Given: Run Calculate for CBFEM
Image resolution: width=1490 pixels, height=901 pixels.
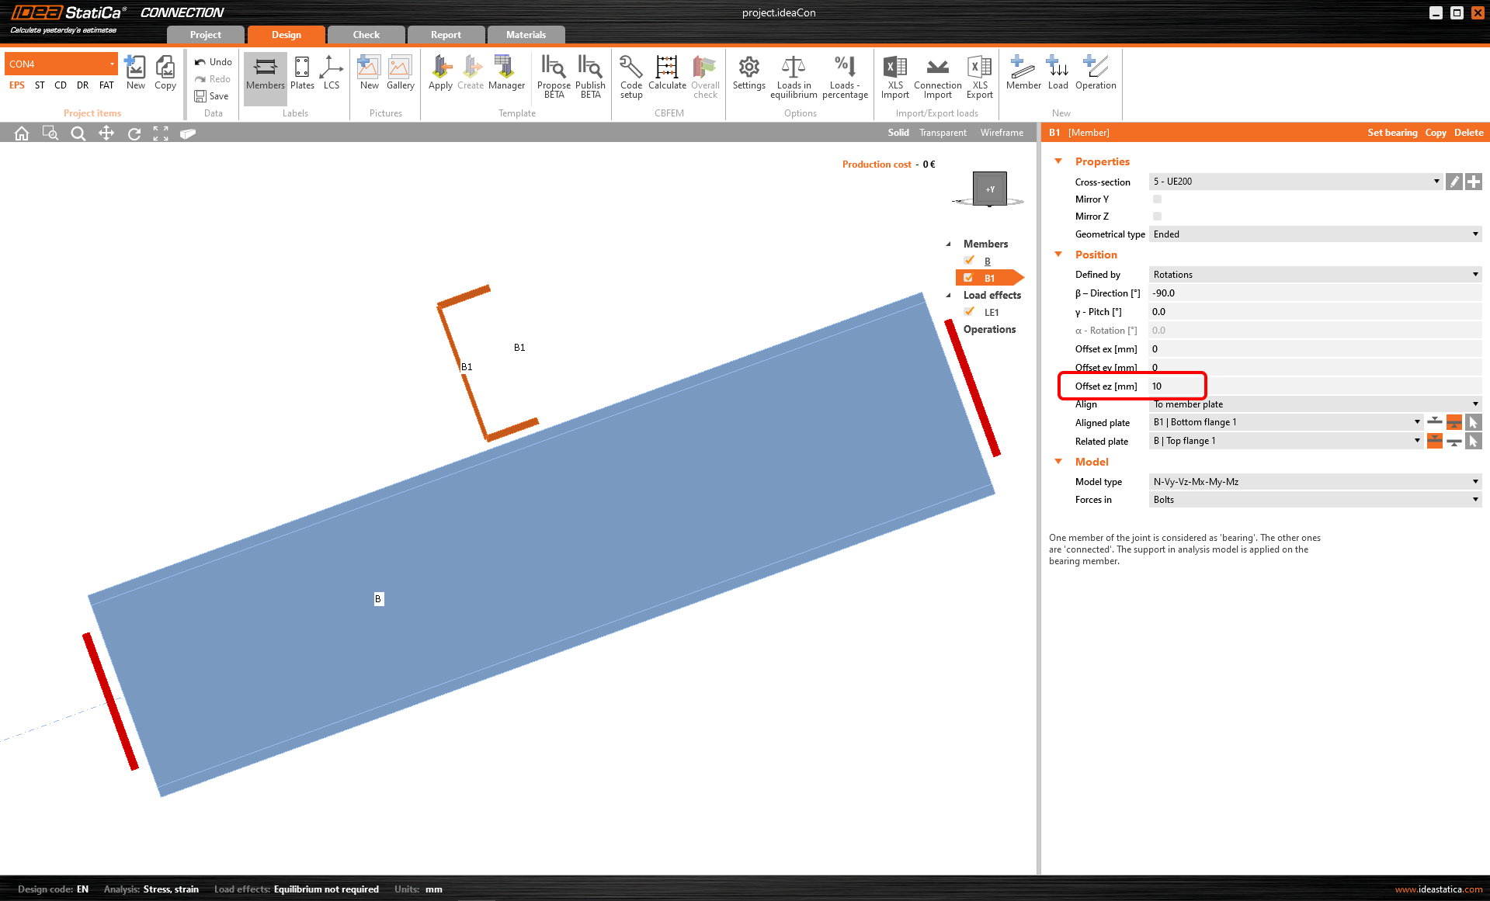Looking at the screenshot, I should coord(667,73).
